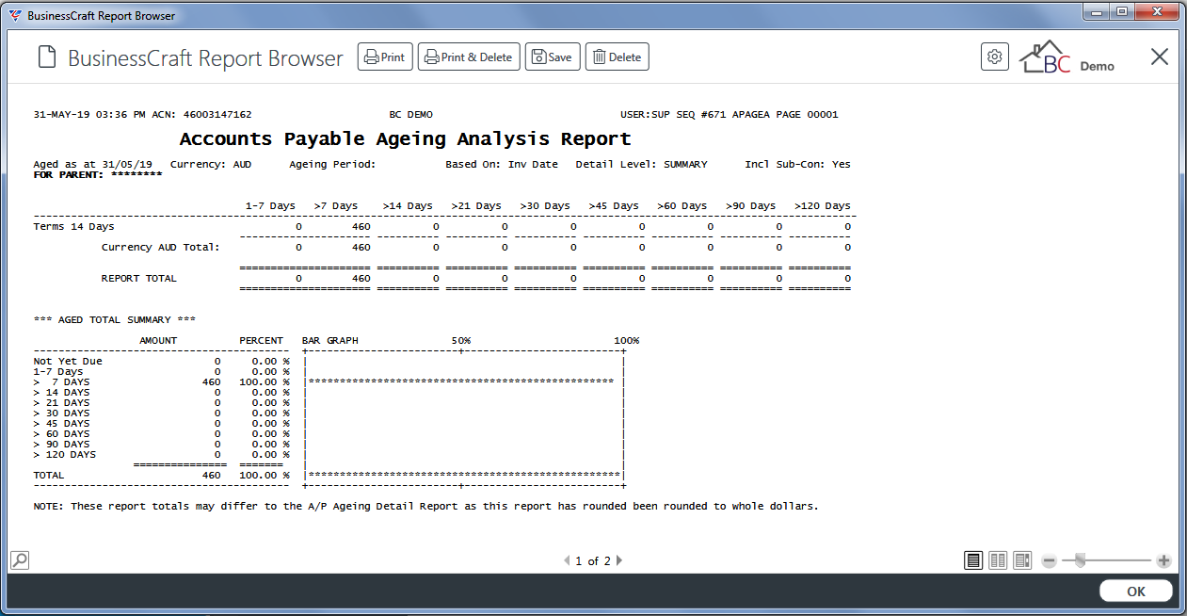Viewport: 1187px width, 616px height.
Task: Click the "*** AGED TOTAL SUMMARY ***" heading
Action: (115, 320)
